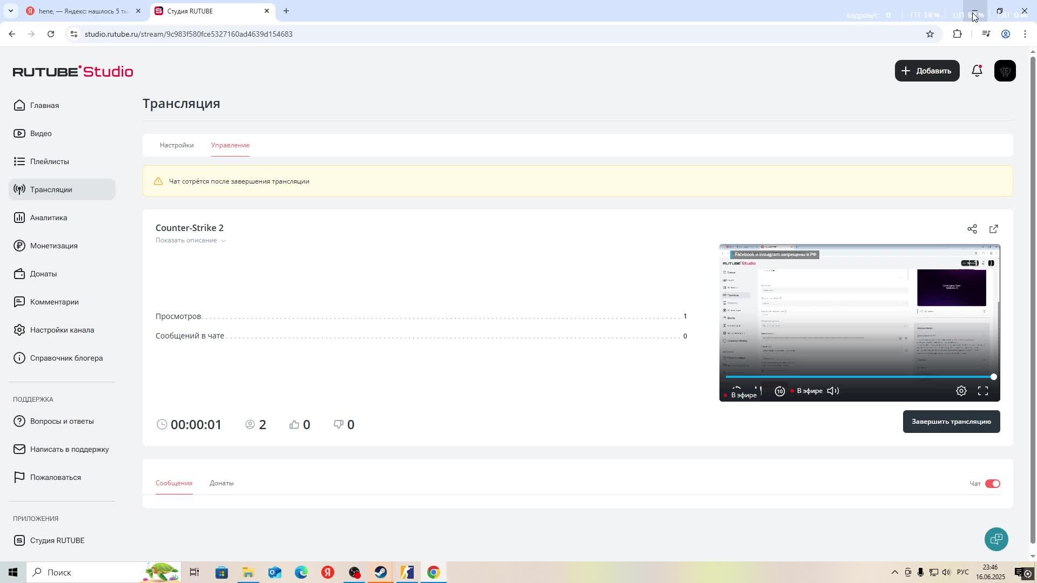
Task: Mute the player volume icon
Action: [x=833, y=391]
